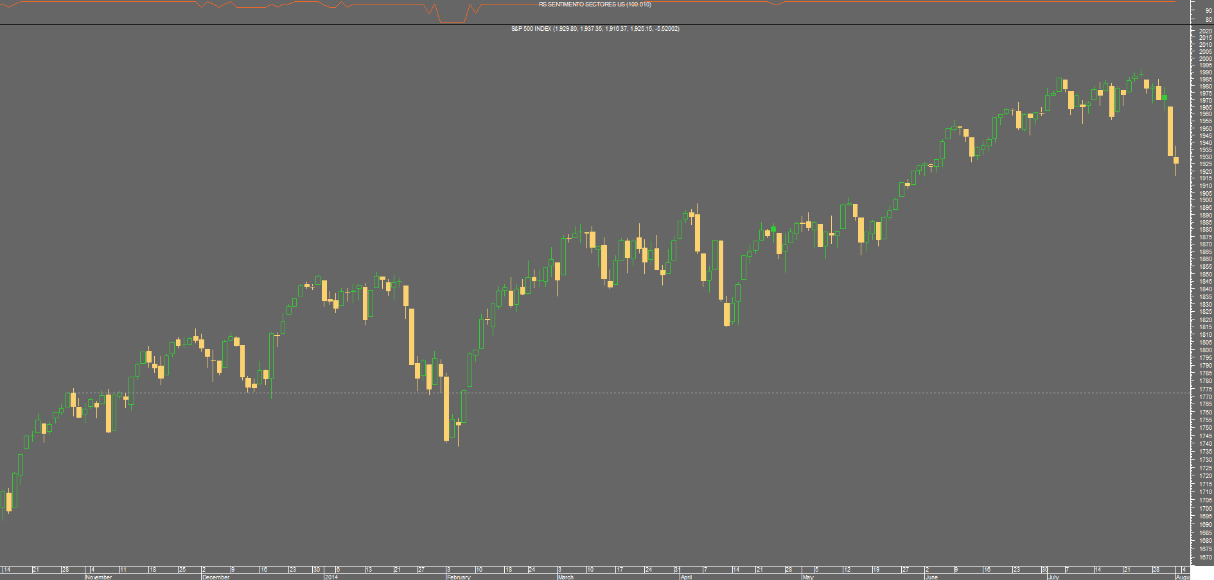
Task: Select the 2014 year marker on timeline
Action: pos(331,577)
